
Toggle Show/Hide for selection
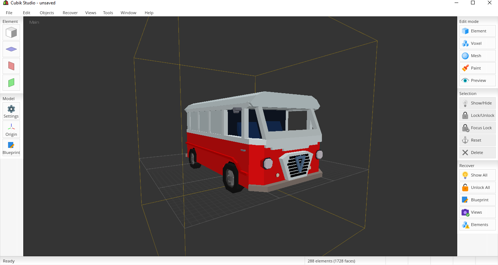(477, 103)
